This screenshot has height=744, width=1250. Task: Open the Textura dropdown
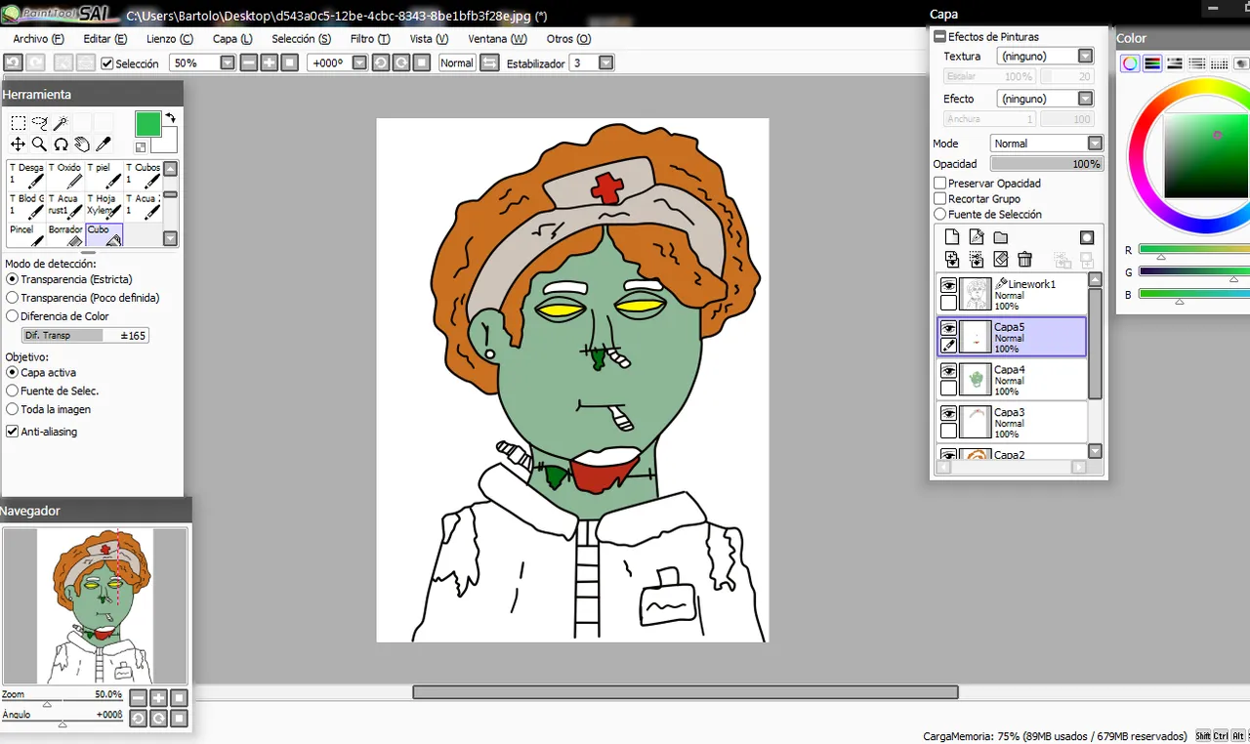[1085, 56]
